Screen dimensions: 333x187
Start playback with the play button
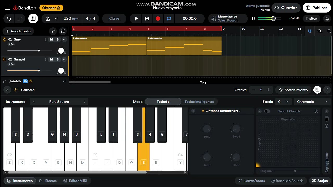tap(136, 18)
